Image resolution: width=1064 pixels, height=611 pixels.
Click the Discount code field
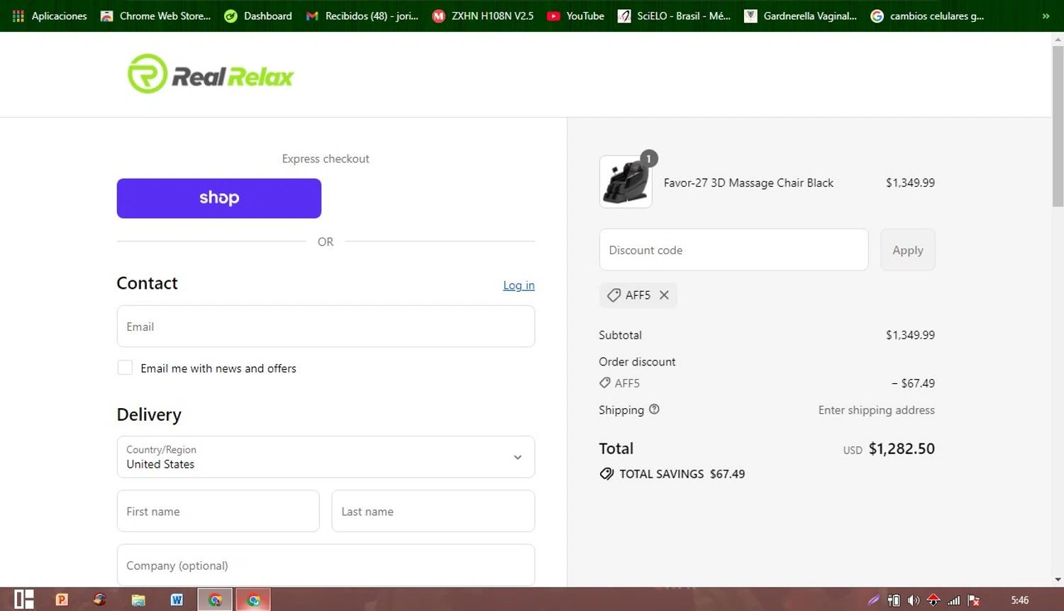[733, 250]
